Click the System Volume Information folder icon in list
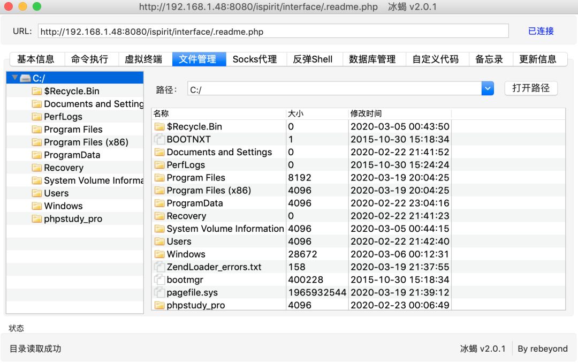The height and width of the screenshot is (363, 578). 159,229
